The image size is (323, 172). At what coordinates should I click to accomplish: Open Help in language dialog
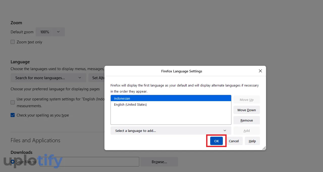click(252, 141)
